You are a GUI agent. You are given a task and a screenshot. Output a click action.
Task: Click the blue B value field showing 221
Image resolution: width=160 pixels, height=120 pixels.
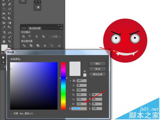(x=82, y=104)
